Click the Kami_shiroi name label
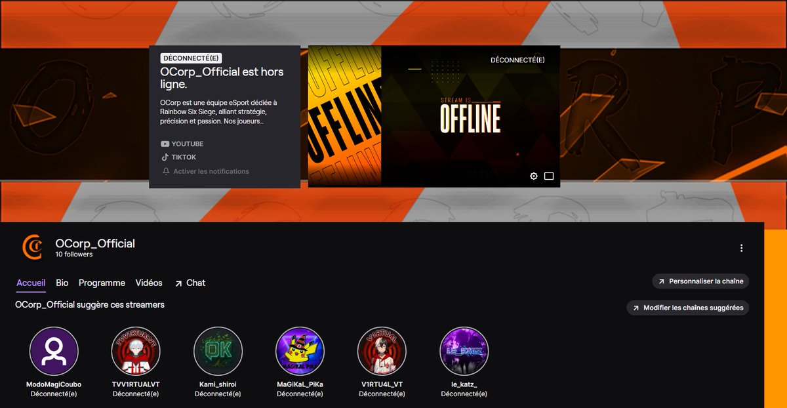 (x=218, y=384)
